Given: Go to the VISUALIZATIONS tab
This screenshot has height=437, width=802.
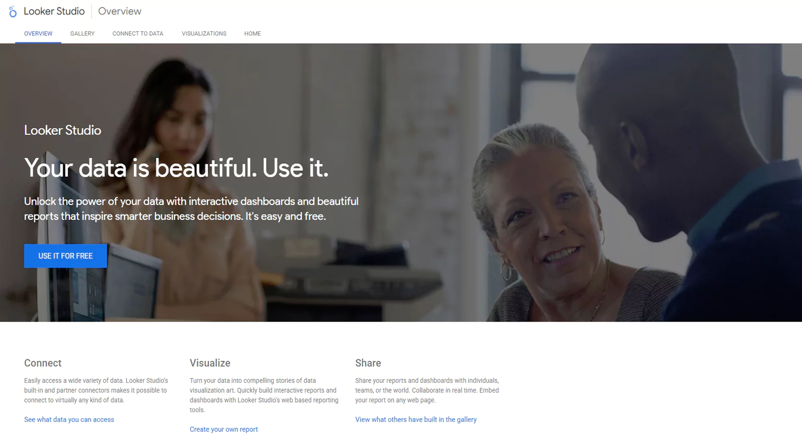Looking at the screenshot, I should [204, 34].
